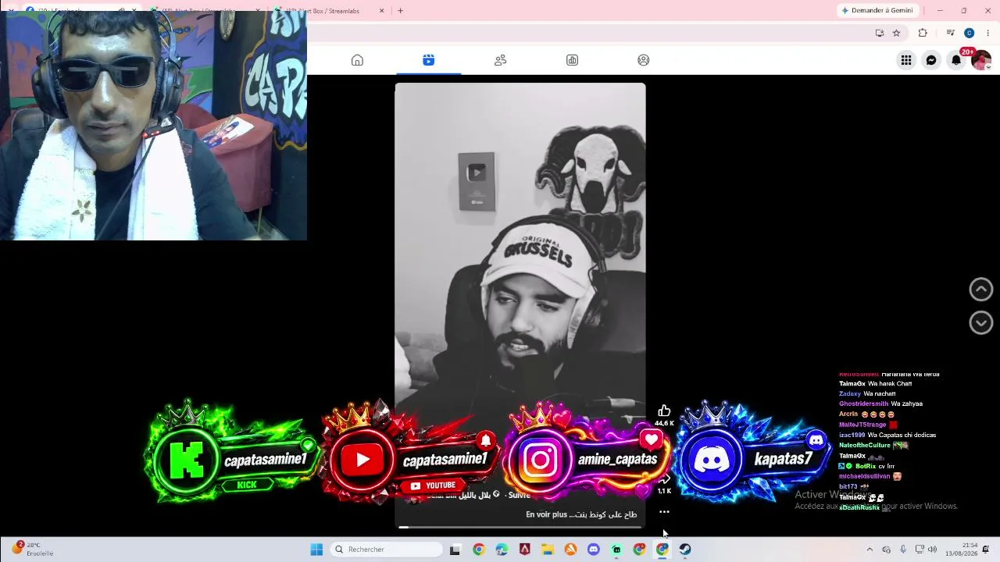This screenshot has width=1000, height=562.
Task: Open a new browser tab
Action: (400, 11)
